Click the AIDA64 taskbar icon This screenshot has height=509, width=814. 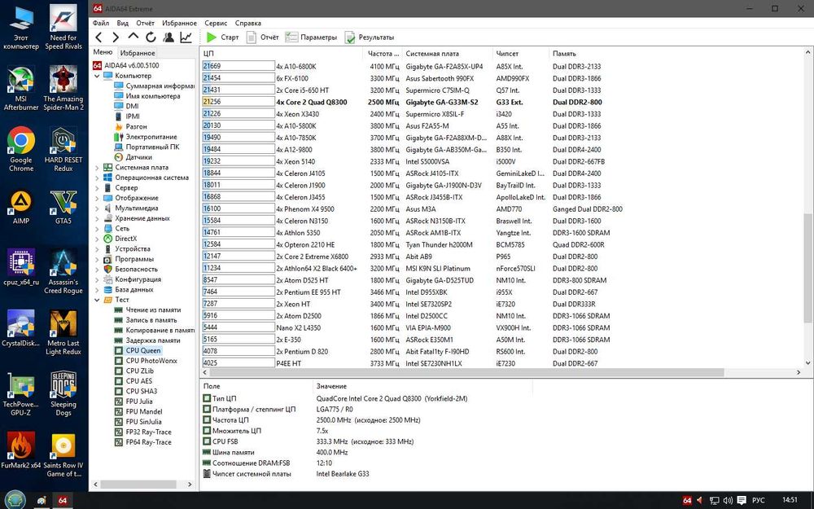point(63,500)
